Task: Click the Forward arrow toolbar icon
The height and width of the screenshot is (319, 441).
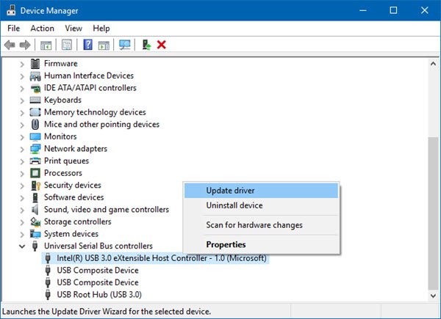Action: (25, 45)
